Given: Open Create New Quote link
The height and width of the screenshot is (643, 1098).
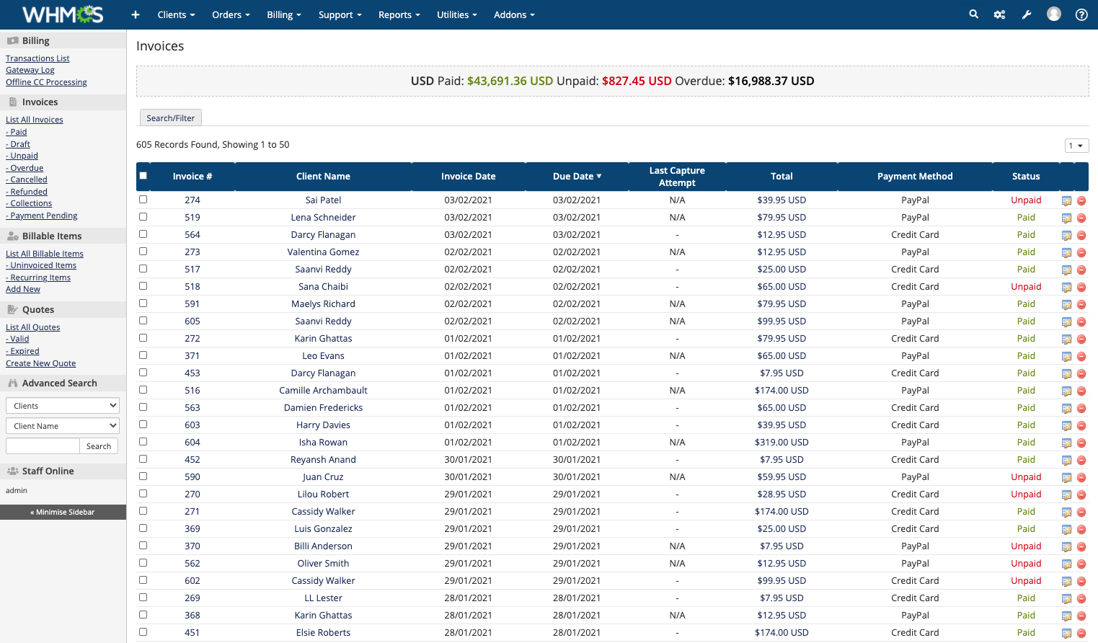Looking at the screenshot, I should 40,363.
